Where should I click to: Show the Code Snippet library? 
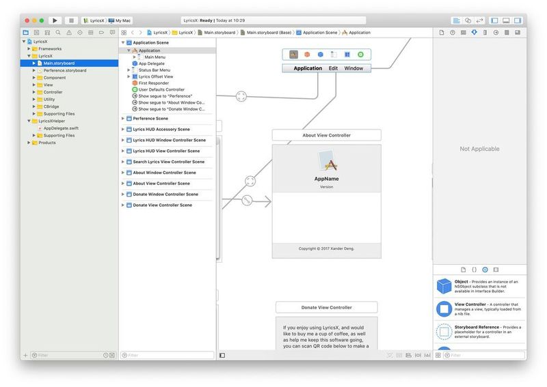(x=474, y=270)
